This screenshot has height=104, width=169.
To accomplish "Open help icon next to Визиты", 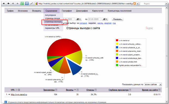I will (77, 90).
